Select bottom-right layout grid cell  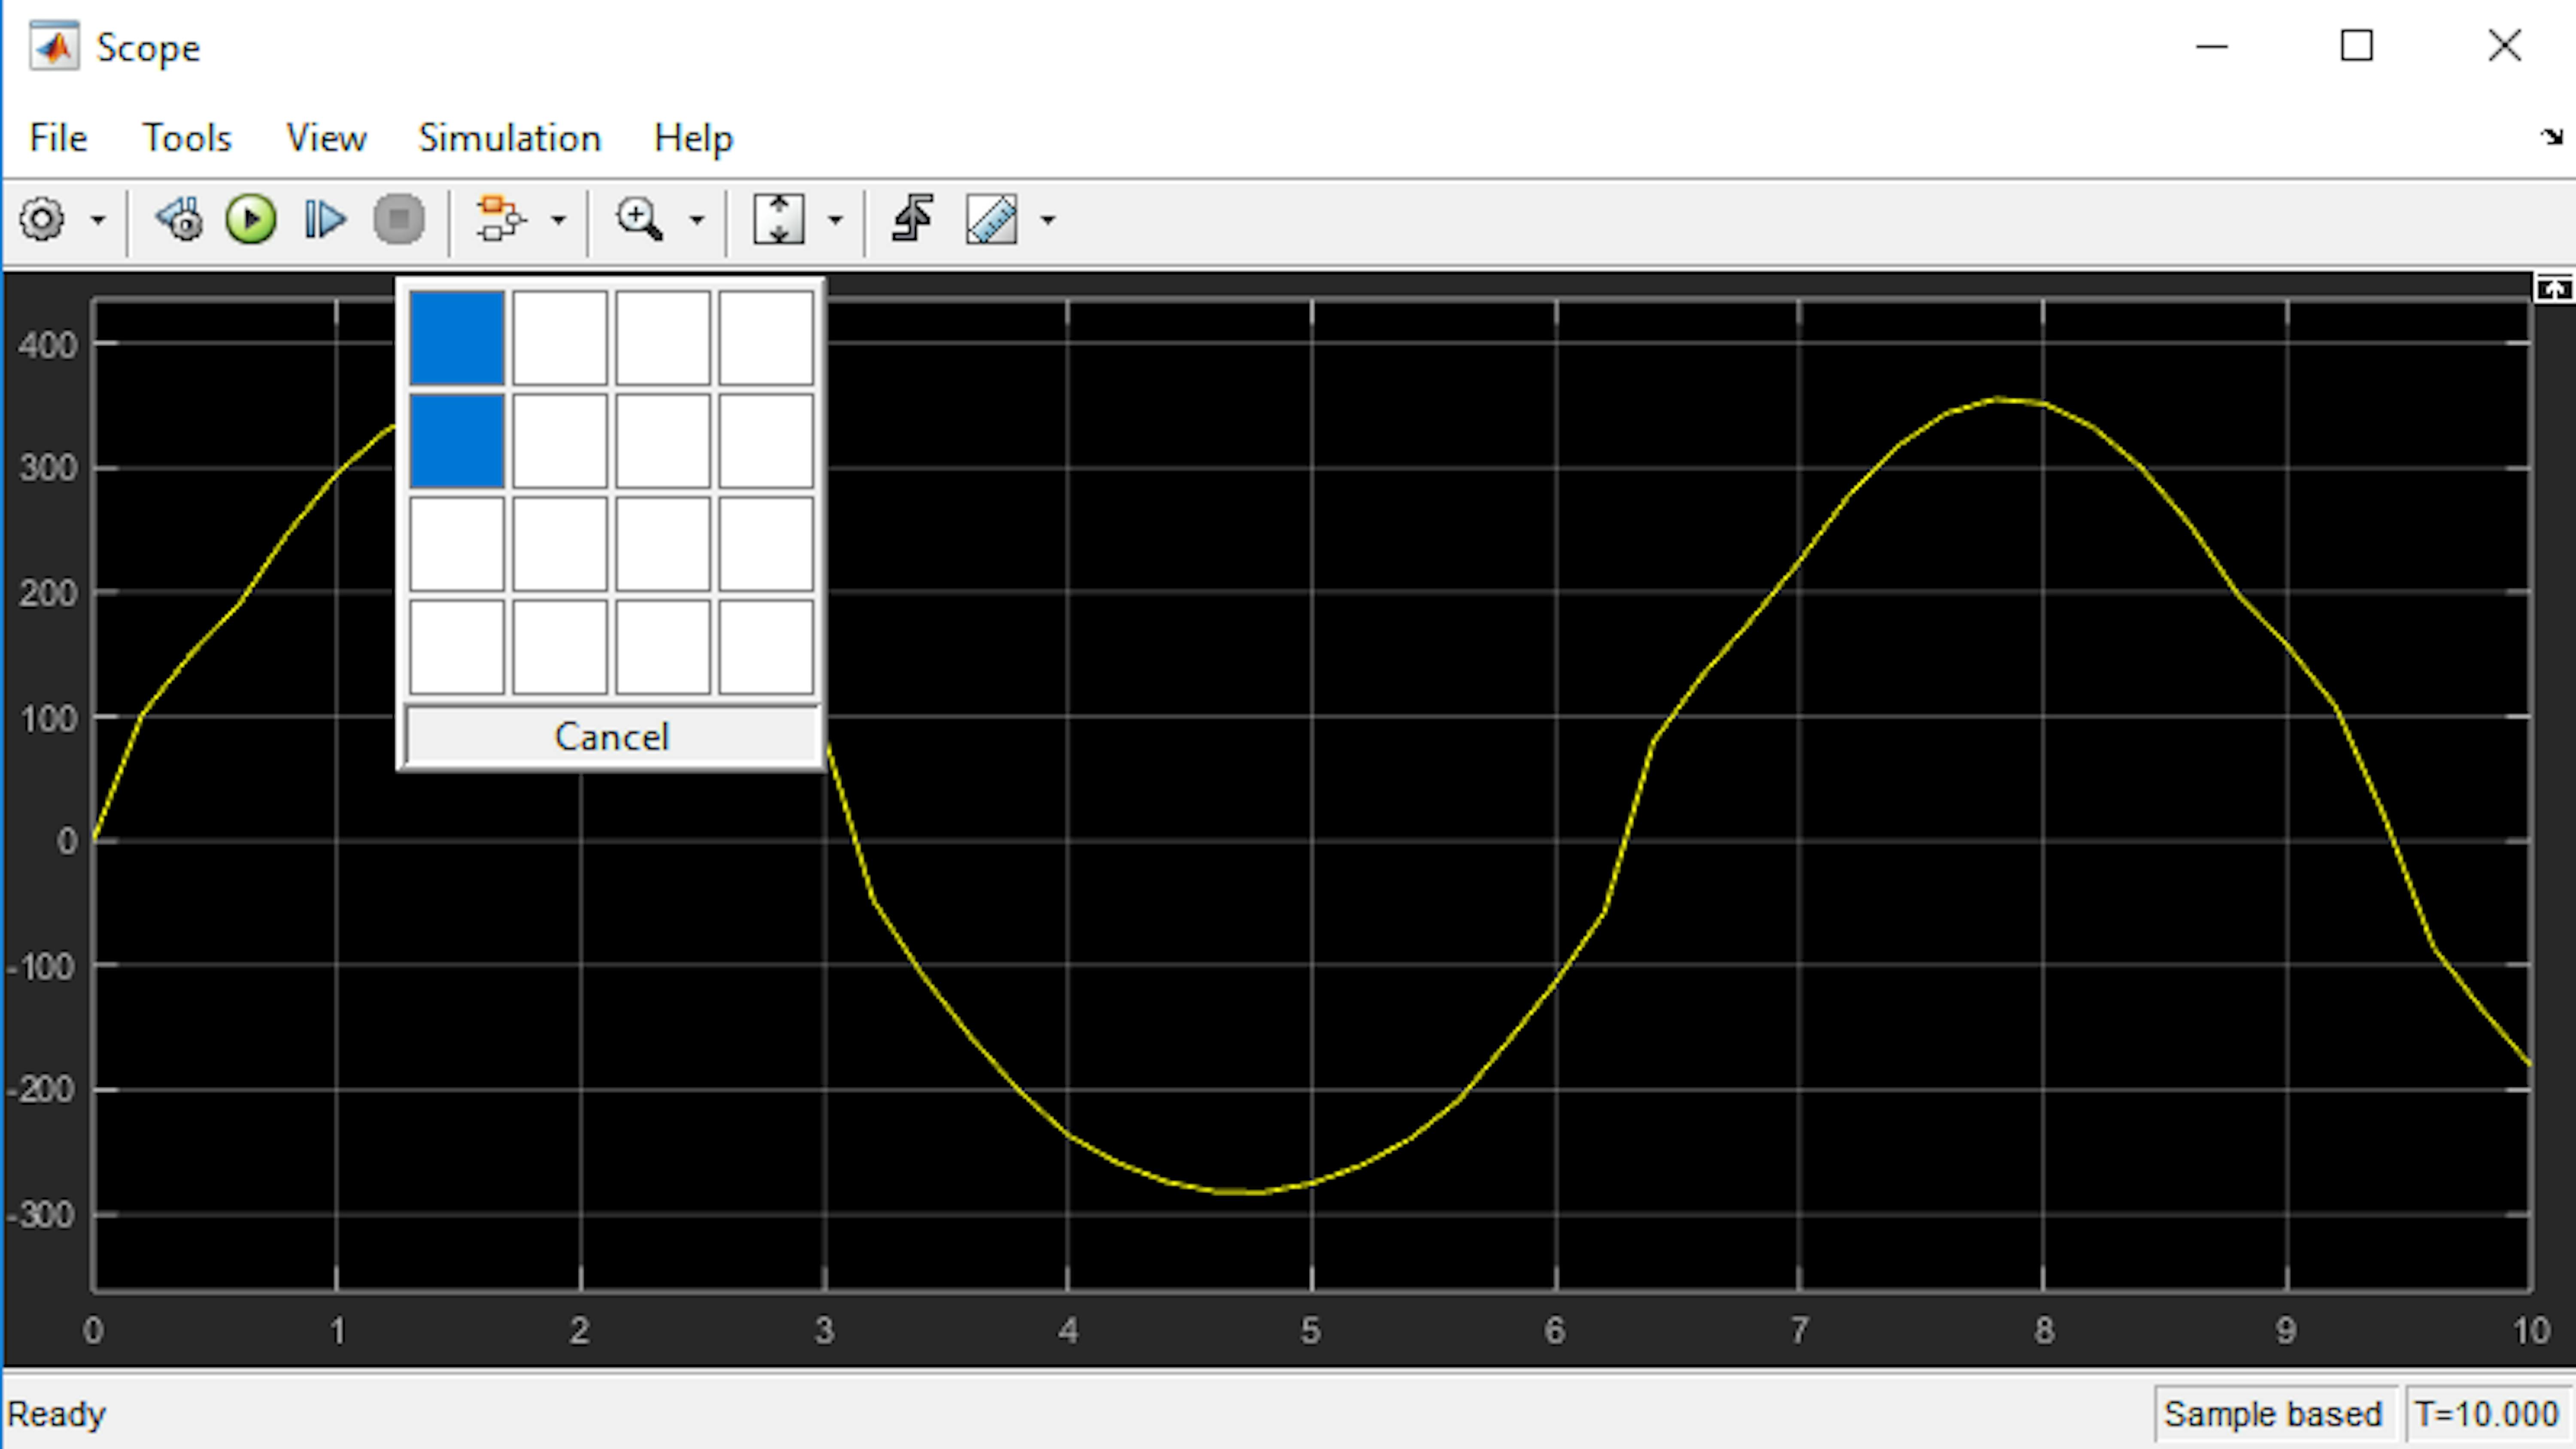tap(766, 647)
